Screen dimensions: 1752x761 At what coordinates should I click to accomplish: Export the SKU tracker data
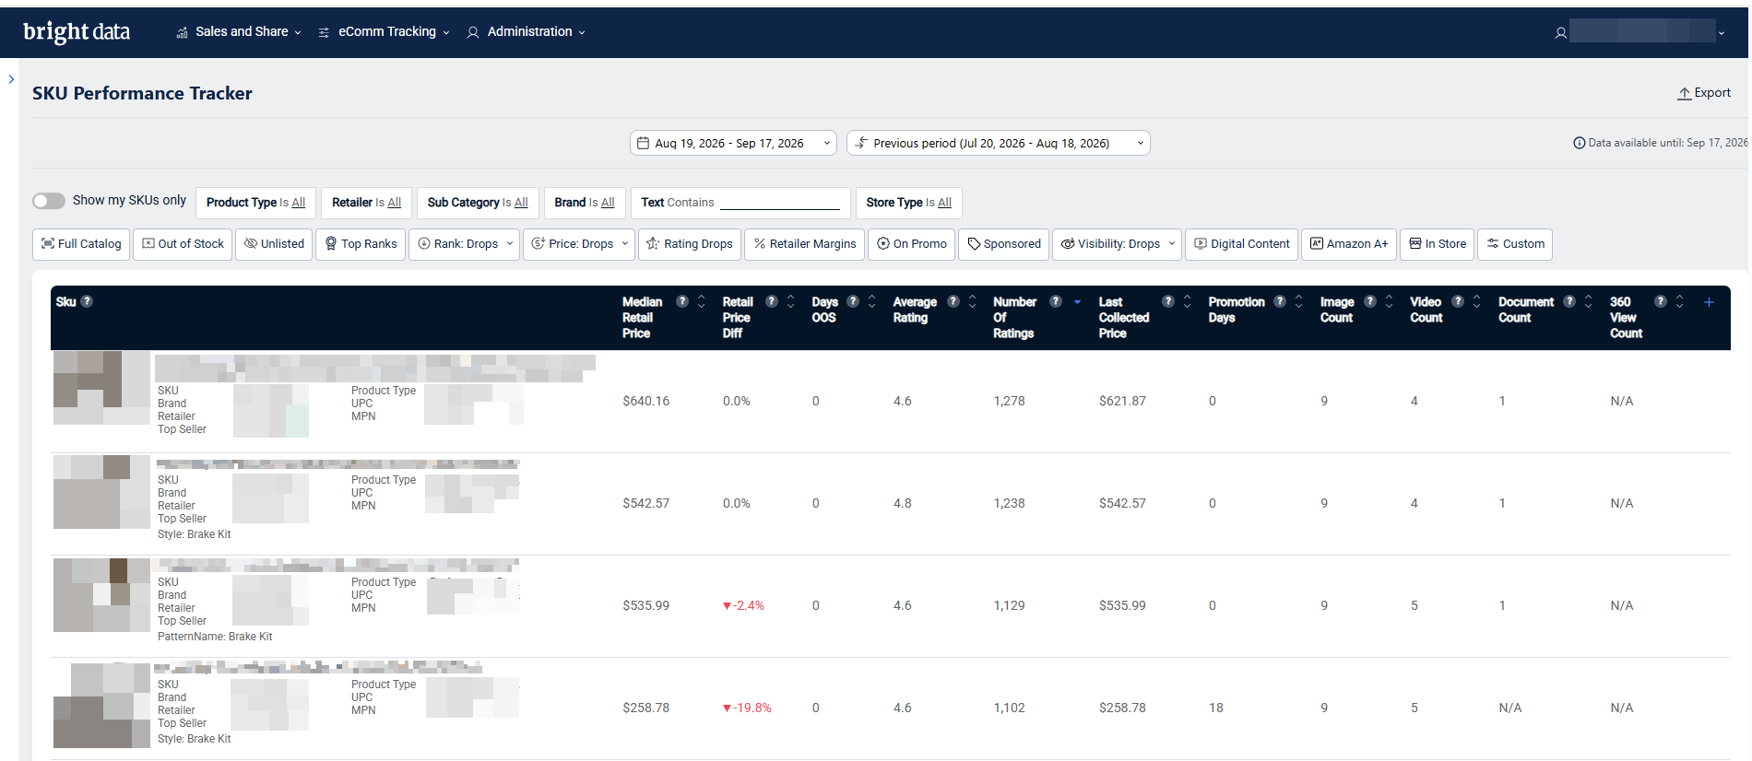tap(1704, 93)
